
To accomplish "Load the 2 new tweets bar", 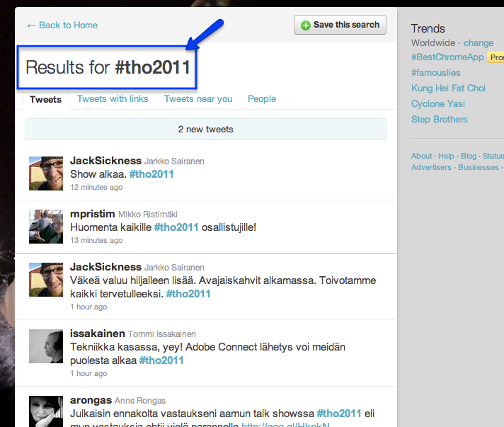I will coord(206,130).
